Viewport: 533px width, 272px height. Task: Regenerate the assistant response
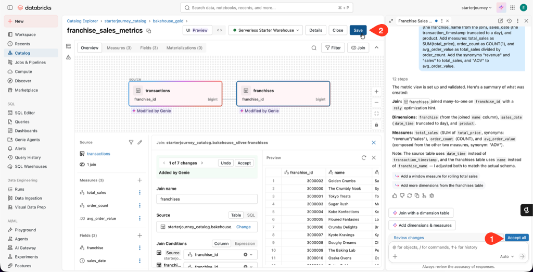click(x=410, y=195)
